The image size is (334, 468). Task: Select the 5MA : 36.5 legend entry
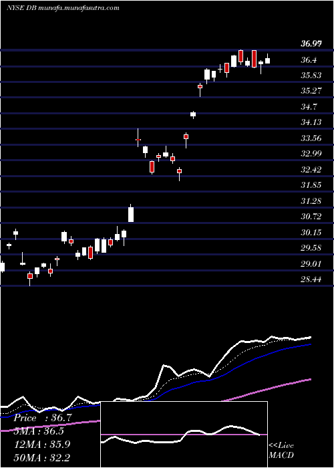coord(39,431)
